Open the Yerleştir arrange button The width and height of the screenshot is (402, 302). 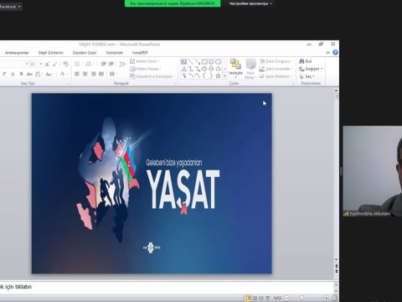235,69
